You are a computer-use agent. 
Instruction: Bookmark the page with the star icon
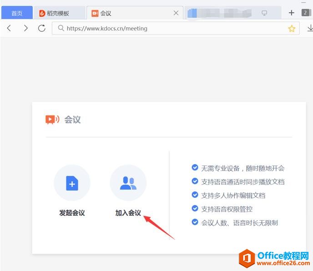tap(292, 29)
